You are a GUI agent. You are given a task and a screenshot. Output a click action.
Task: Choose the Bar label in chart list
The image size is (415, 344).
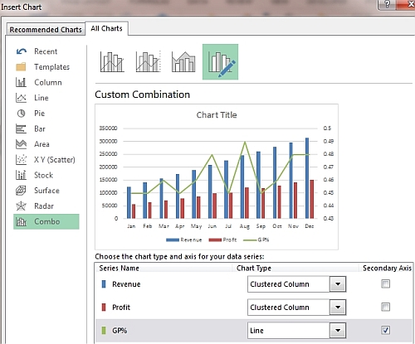40,128
